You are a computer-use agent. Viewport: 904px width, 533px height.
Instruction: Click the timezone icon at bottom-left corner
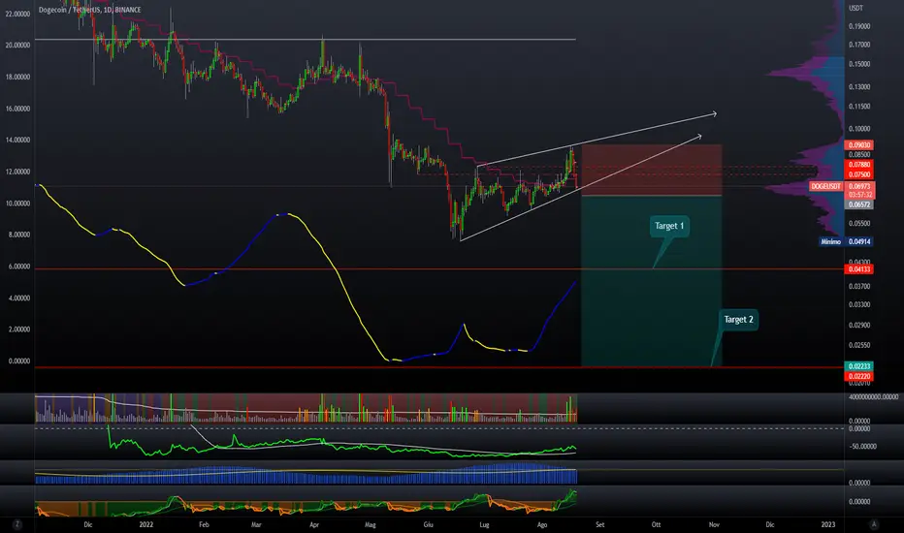[x=17, y=524]
